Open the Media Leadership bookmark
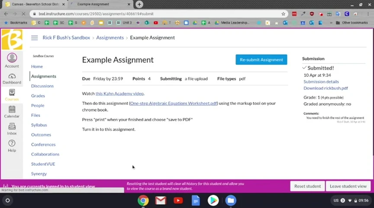Screen dimensions: 374x208 coord(232,22)
